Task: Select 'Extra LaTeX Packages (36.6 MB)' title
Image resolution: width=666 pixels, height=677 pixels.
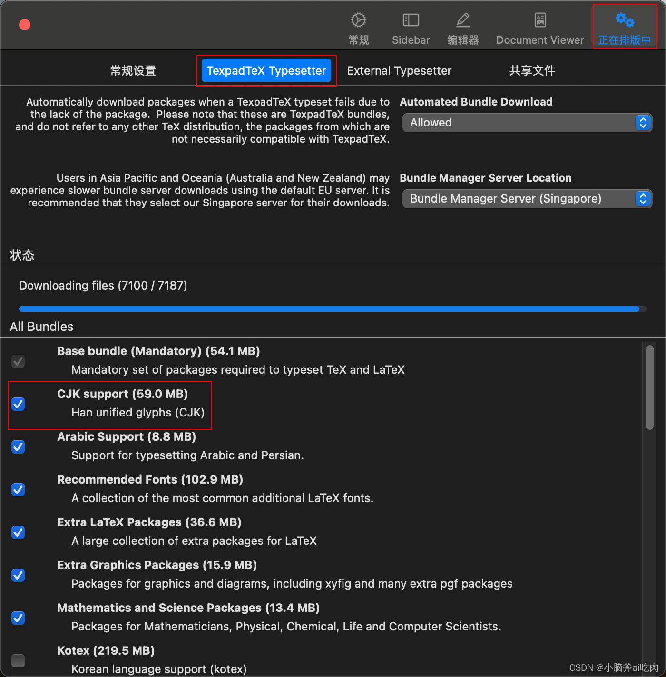Action: (x=149, y=522)
